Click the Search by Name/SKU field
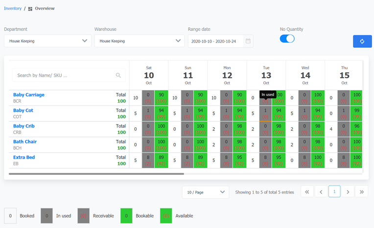Viewport: 374px width, 228px height. pos(64,75)
